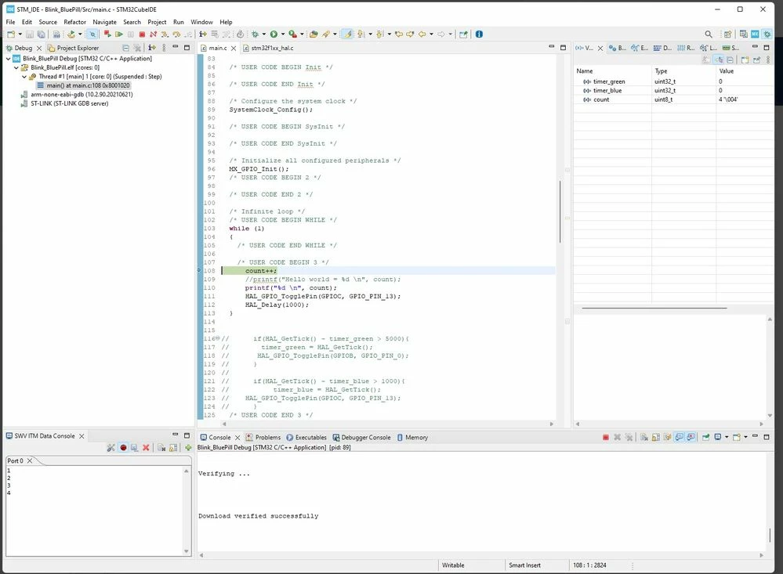Open the Debug button dropdown arrow
This screenshot has width=783, height=574.
tap(263, 34)
